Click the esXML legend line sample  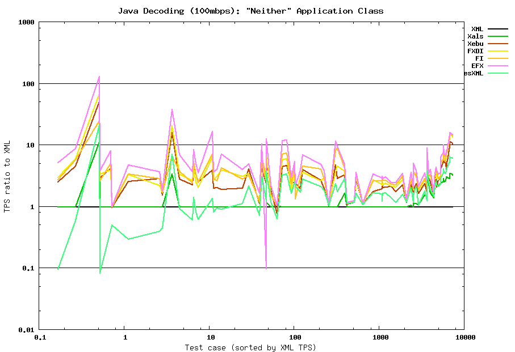[498, 73]
